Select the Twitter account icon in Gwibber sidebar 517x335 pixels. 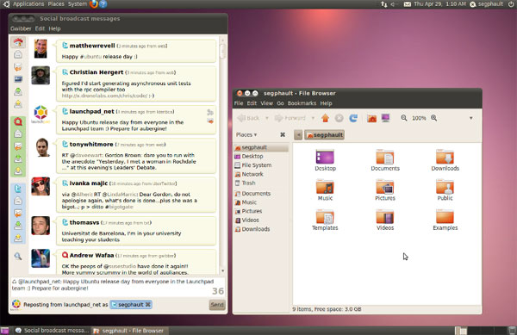point(18,189)
